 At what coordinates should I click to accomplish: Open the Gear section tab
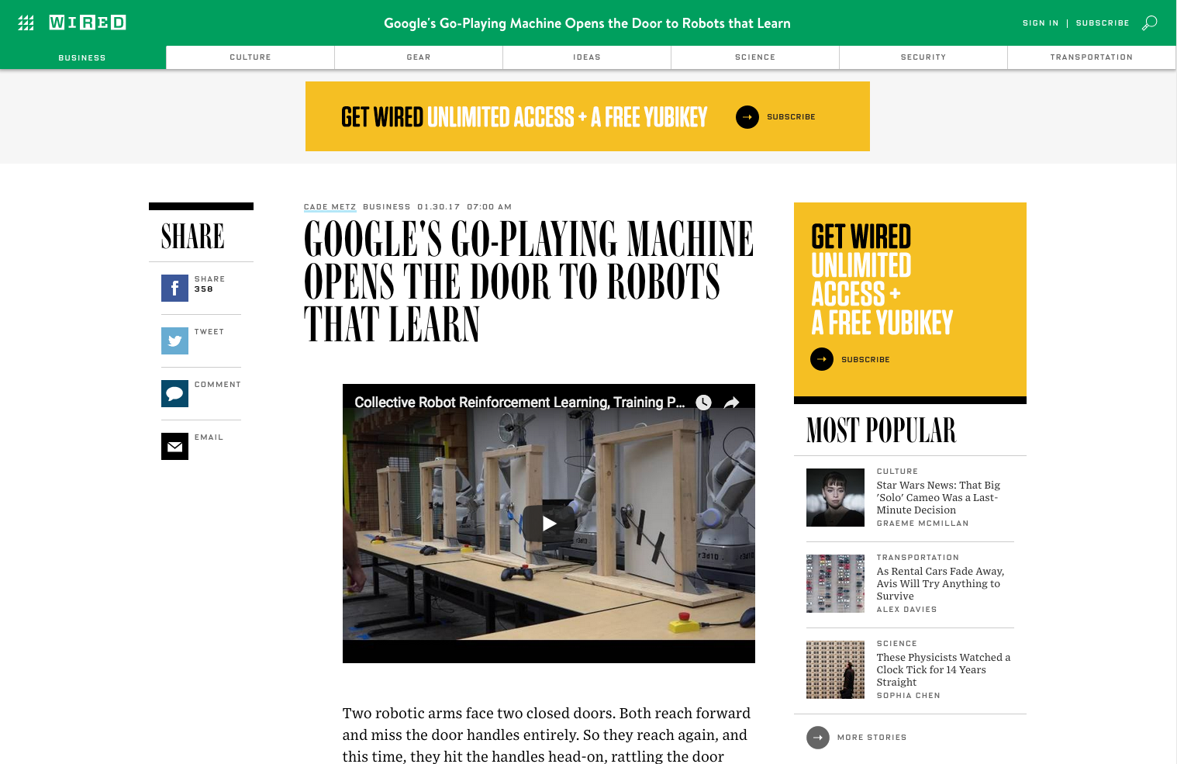click(419, 57)
